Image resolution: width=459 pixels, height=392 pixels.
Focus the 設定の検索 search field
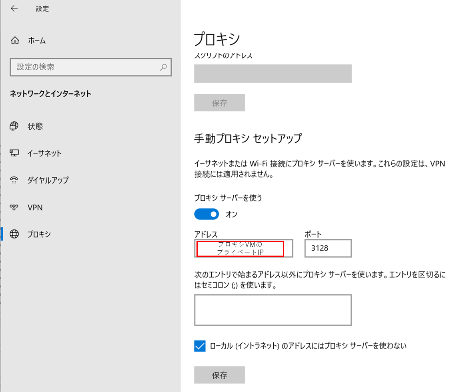tap(91, 67)
